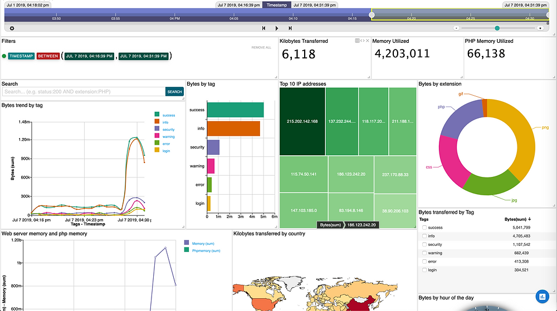Select treemap cell 38.90.206.103
Screen dimensions: 557x311
tap(395, 211)
